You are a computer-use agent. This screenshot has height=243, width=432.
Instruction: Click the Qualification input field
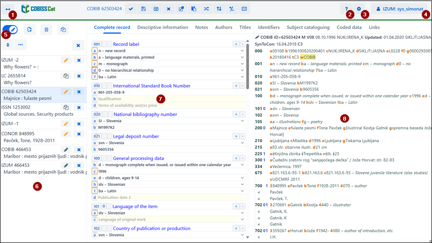[171, 98]
